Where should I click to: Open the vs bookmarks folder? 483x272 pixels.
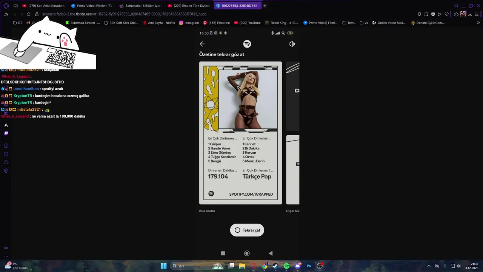364,23
